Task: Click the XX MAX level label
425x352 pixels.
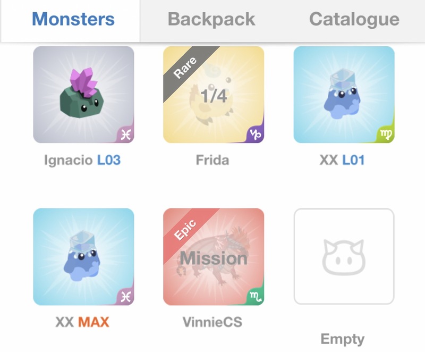Action: point(93,322)
